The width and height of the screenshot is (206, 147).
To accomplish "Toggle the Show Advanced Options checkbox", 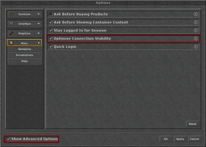I will pyautogui.click(x=8, y=139).
